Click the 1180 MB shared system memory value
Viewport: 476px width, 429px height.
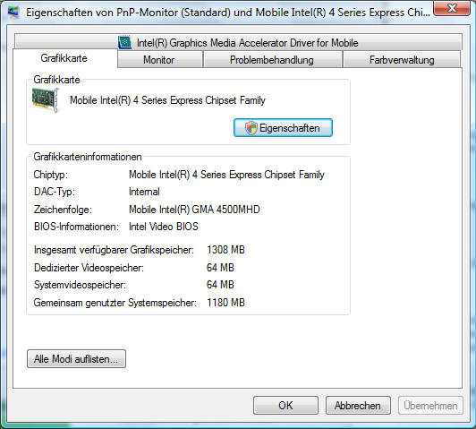click(225, 303)
